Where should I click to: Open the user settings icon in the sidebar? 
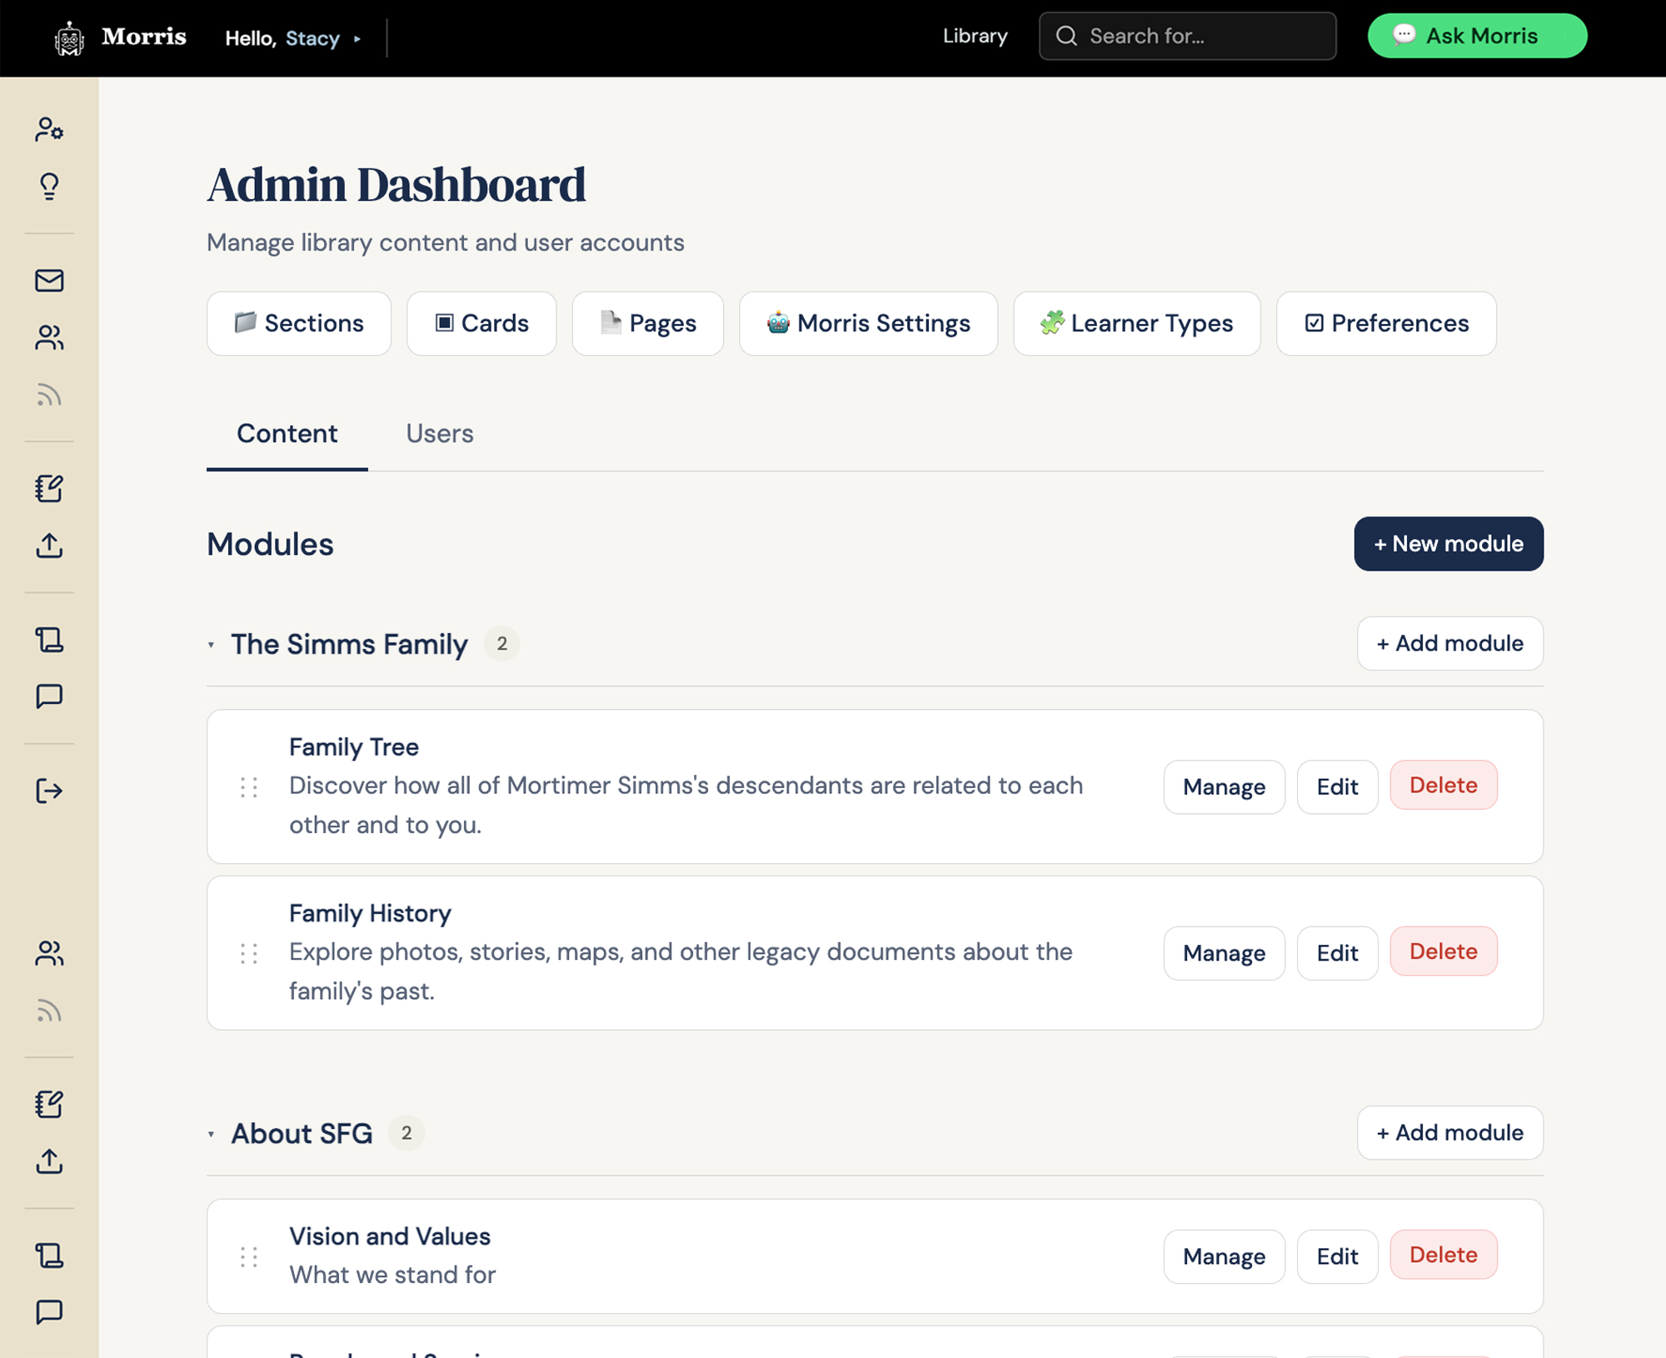click(x=49, y=129)
